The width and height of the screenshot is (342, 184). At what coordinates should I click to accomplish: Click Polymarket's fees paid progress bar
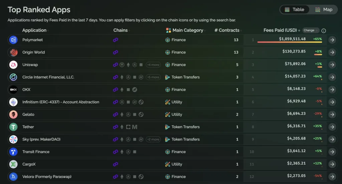coord(290,42)
